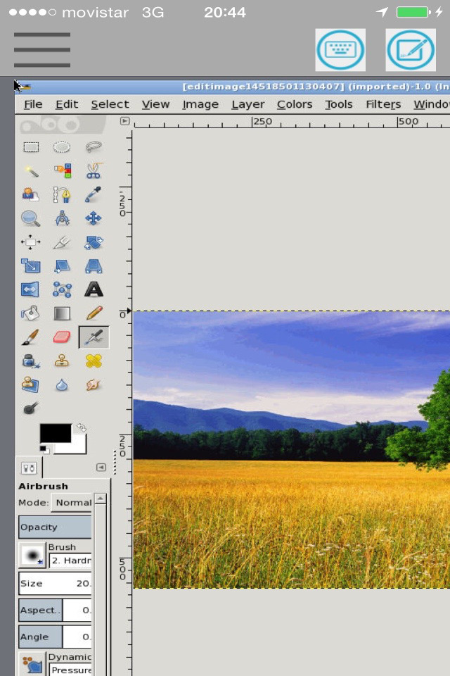Swap foreground and background colors arrow
Image resolution: width=450 pixels, height=676 pixels.
point(82,427)
